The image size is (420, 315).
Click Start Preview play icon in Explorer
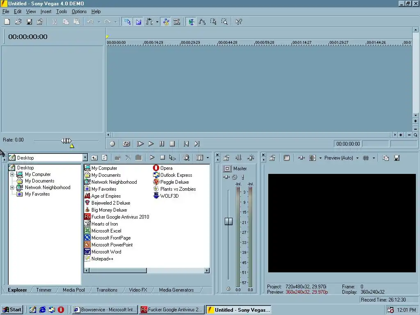click(x=152, y=157)
